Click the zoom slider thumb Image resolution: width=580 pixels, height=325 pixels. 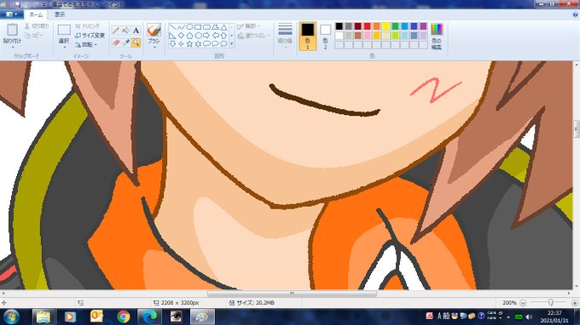[551, 303]
